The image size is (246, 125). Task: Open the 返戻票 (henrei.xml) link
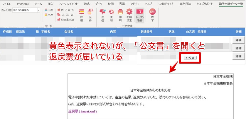pos(82,112)
